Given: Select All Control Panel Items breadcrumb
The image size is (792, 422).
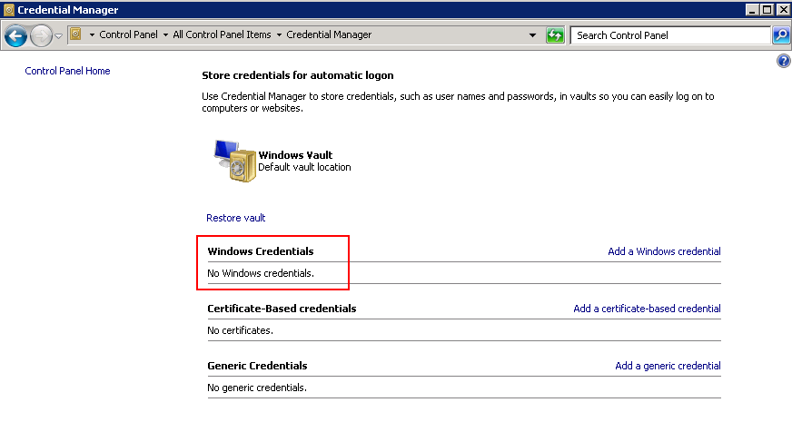Looking at the screenshot, I should point(222,34).
